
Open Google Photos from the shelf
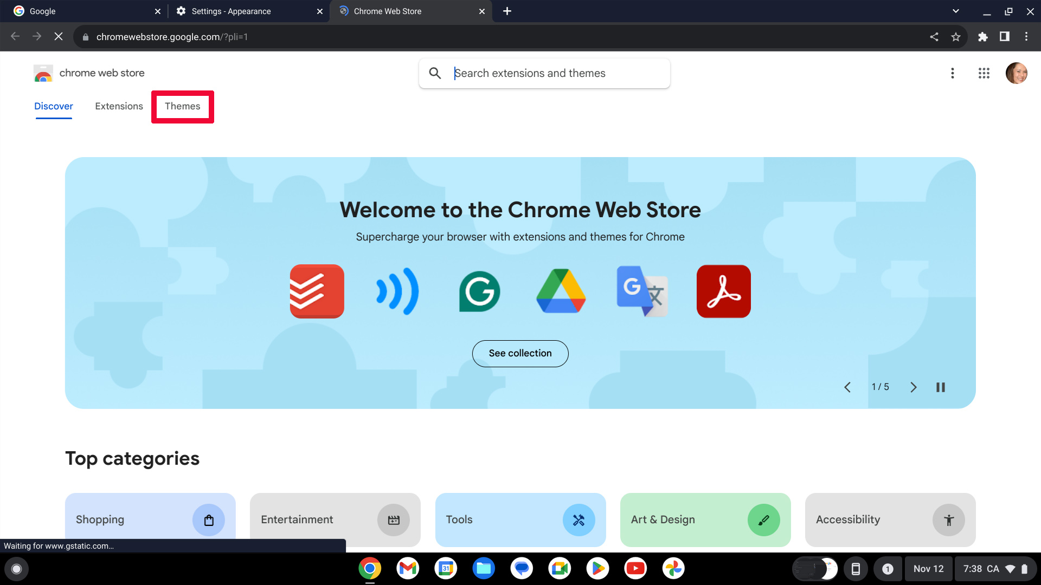673,569
